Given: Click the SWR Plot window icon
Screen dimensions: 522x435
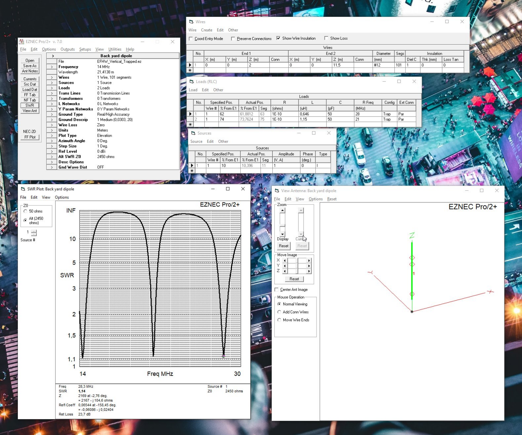Looking at the screenshot, I should pyautogui.click(x=23, y=189).
